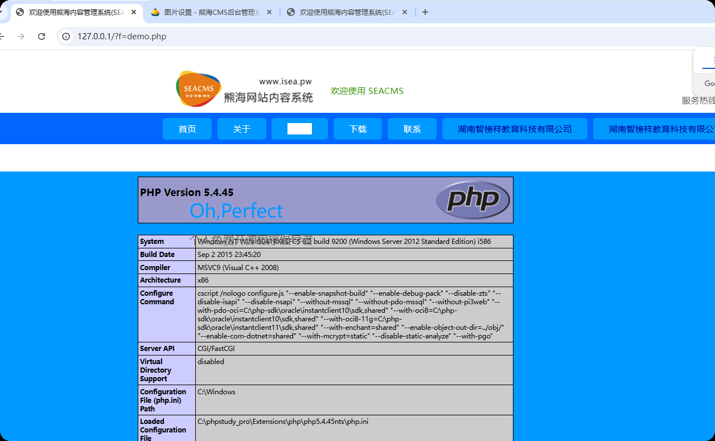Close the first 欢迎使用熊海内容管理系统 tab

(134, 12)
